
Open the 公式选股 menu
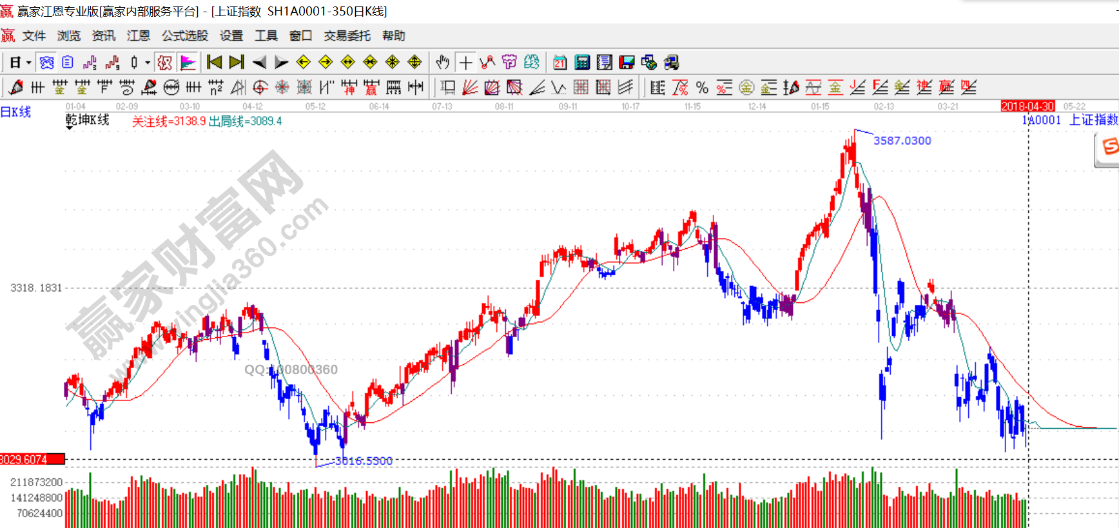pyautogui.click(x=184, y=36)
